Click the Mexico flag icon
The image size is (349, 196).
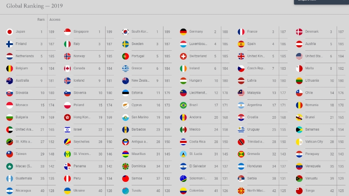[183, 130]
